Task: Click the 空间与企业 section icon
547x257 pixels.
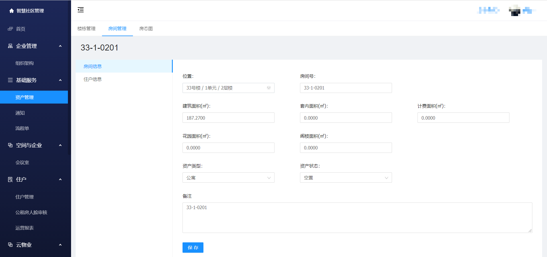Action: 10,145
